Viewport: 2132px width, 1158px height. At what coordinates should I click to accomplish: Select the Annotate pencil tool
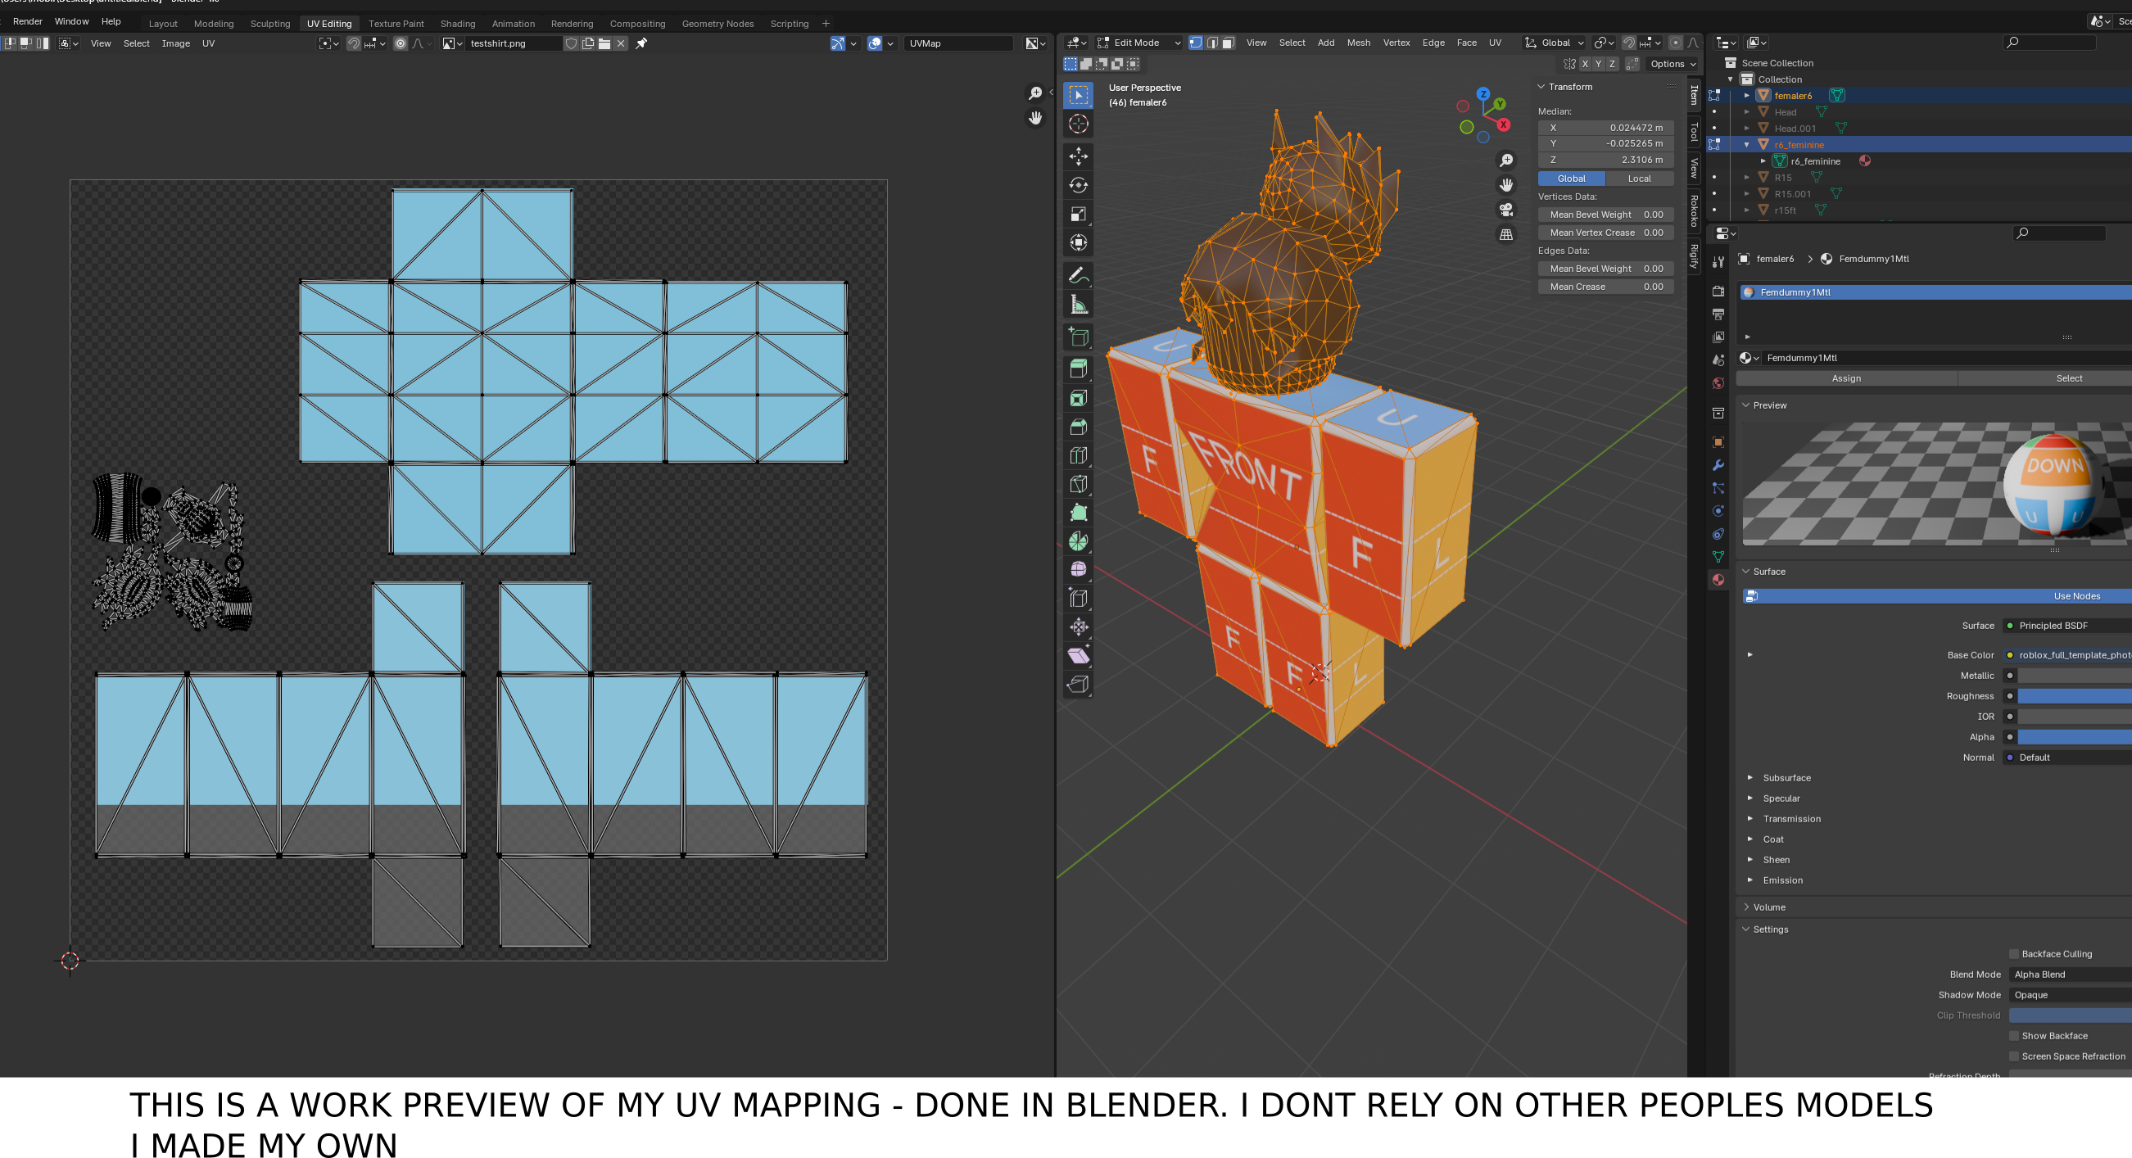(1078, 275)
